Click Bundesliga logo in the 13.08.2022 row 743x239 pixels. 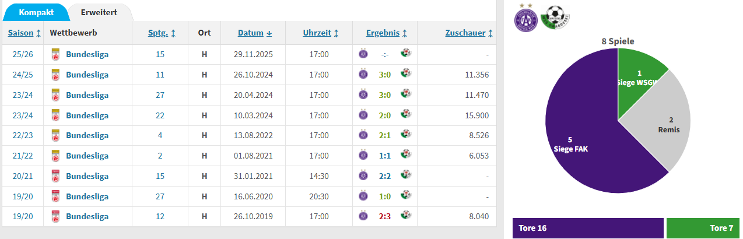pyautogui.click(x=56, y=135)
